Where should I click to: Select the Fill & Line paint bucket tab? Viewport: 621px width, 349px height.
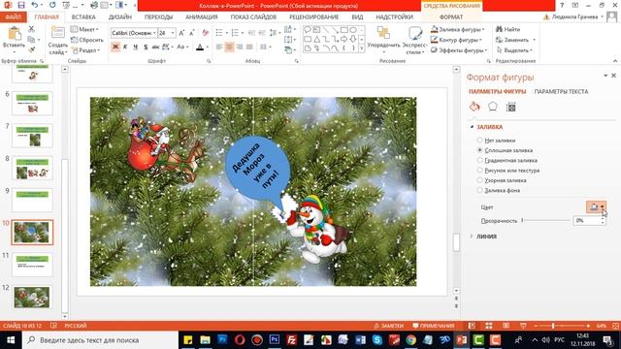coord(474,107)
